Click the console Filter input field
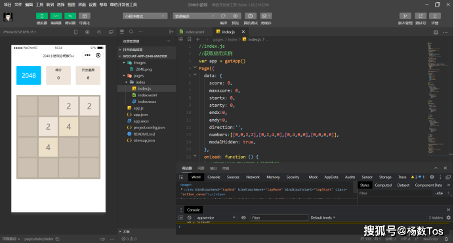Image resolution: width=454 pixels, height=243 pixels. 279,217
